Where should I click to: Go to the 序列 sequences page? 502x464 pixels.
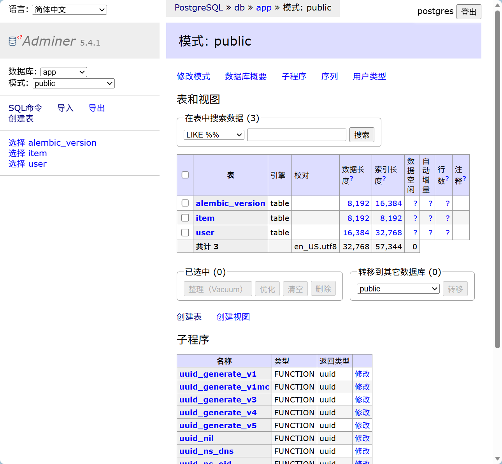tap(329, 76)
